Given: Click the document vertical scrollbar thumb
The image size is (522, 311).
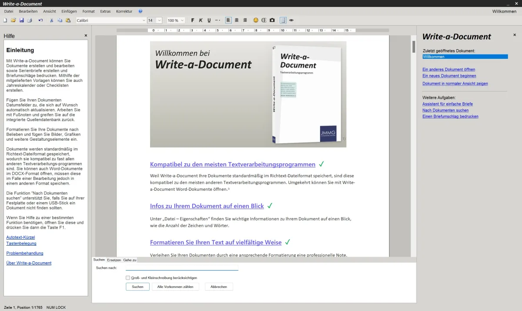Looking at the screenshot, I should [414, 47].
